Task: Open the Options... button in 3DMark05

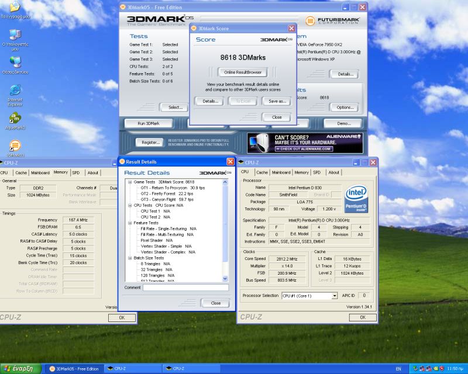Action: 345,108
